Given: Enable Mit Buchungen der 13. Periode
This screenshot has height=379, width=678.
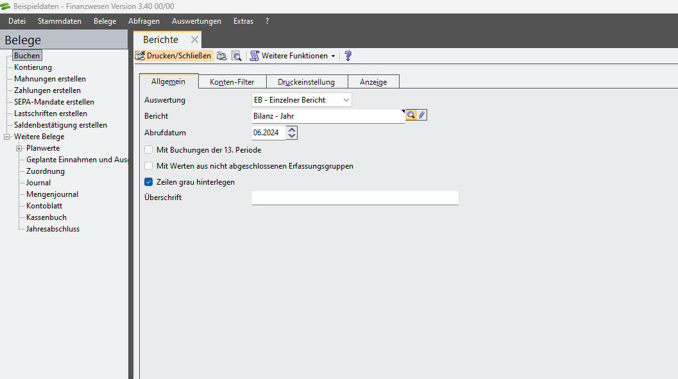Looking at the screenshot, I should pyautogui.click(x=149, y=150).
